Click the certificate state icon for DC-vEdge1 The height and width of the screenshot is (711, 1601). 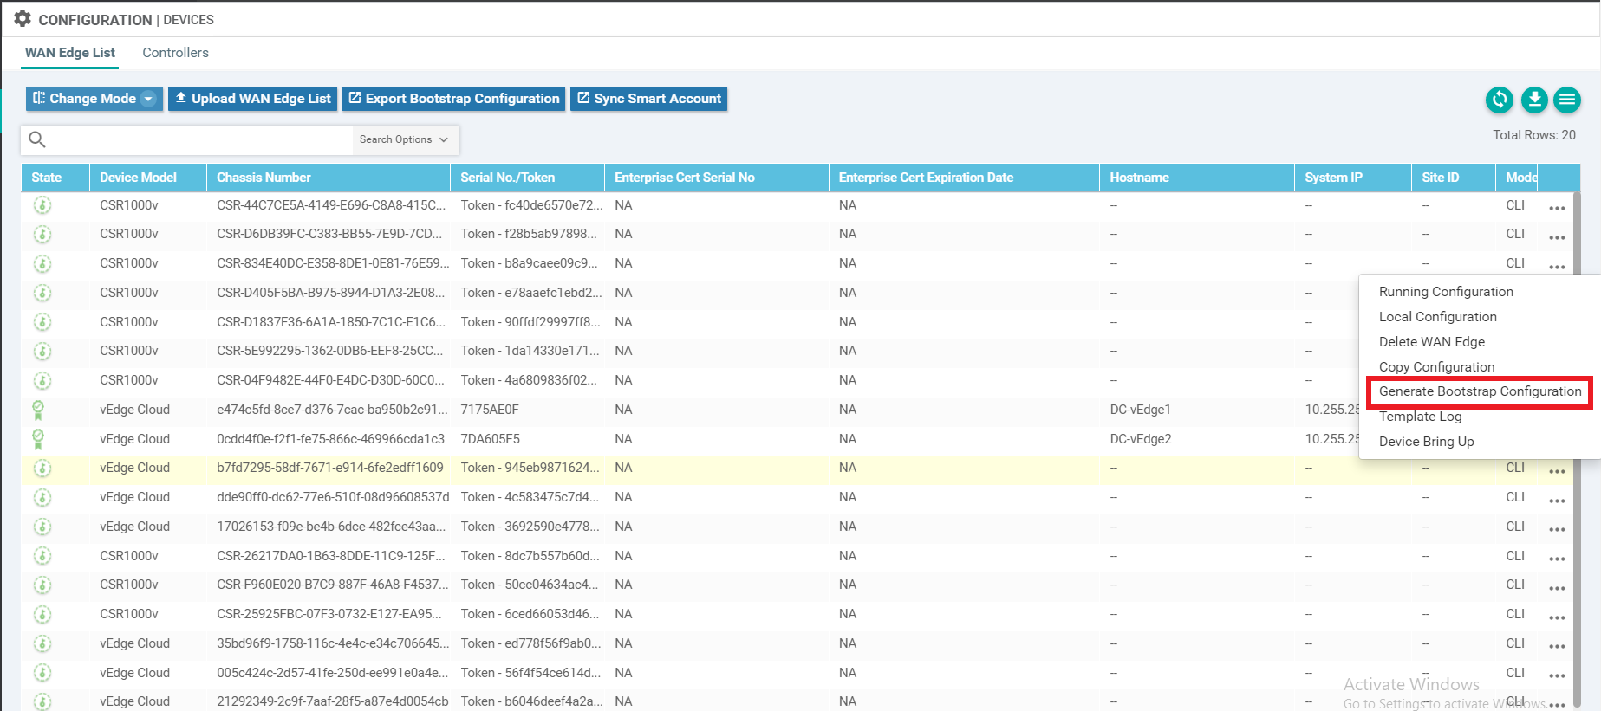(x=39, y=410)
